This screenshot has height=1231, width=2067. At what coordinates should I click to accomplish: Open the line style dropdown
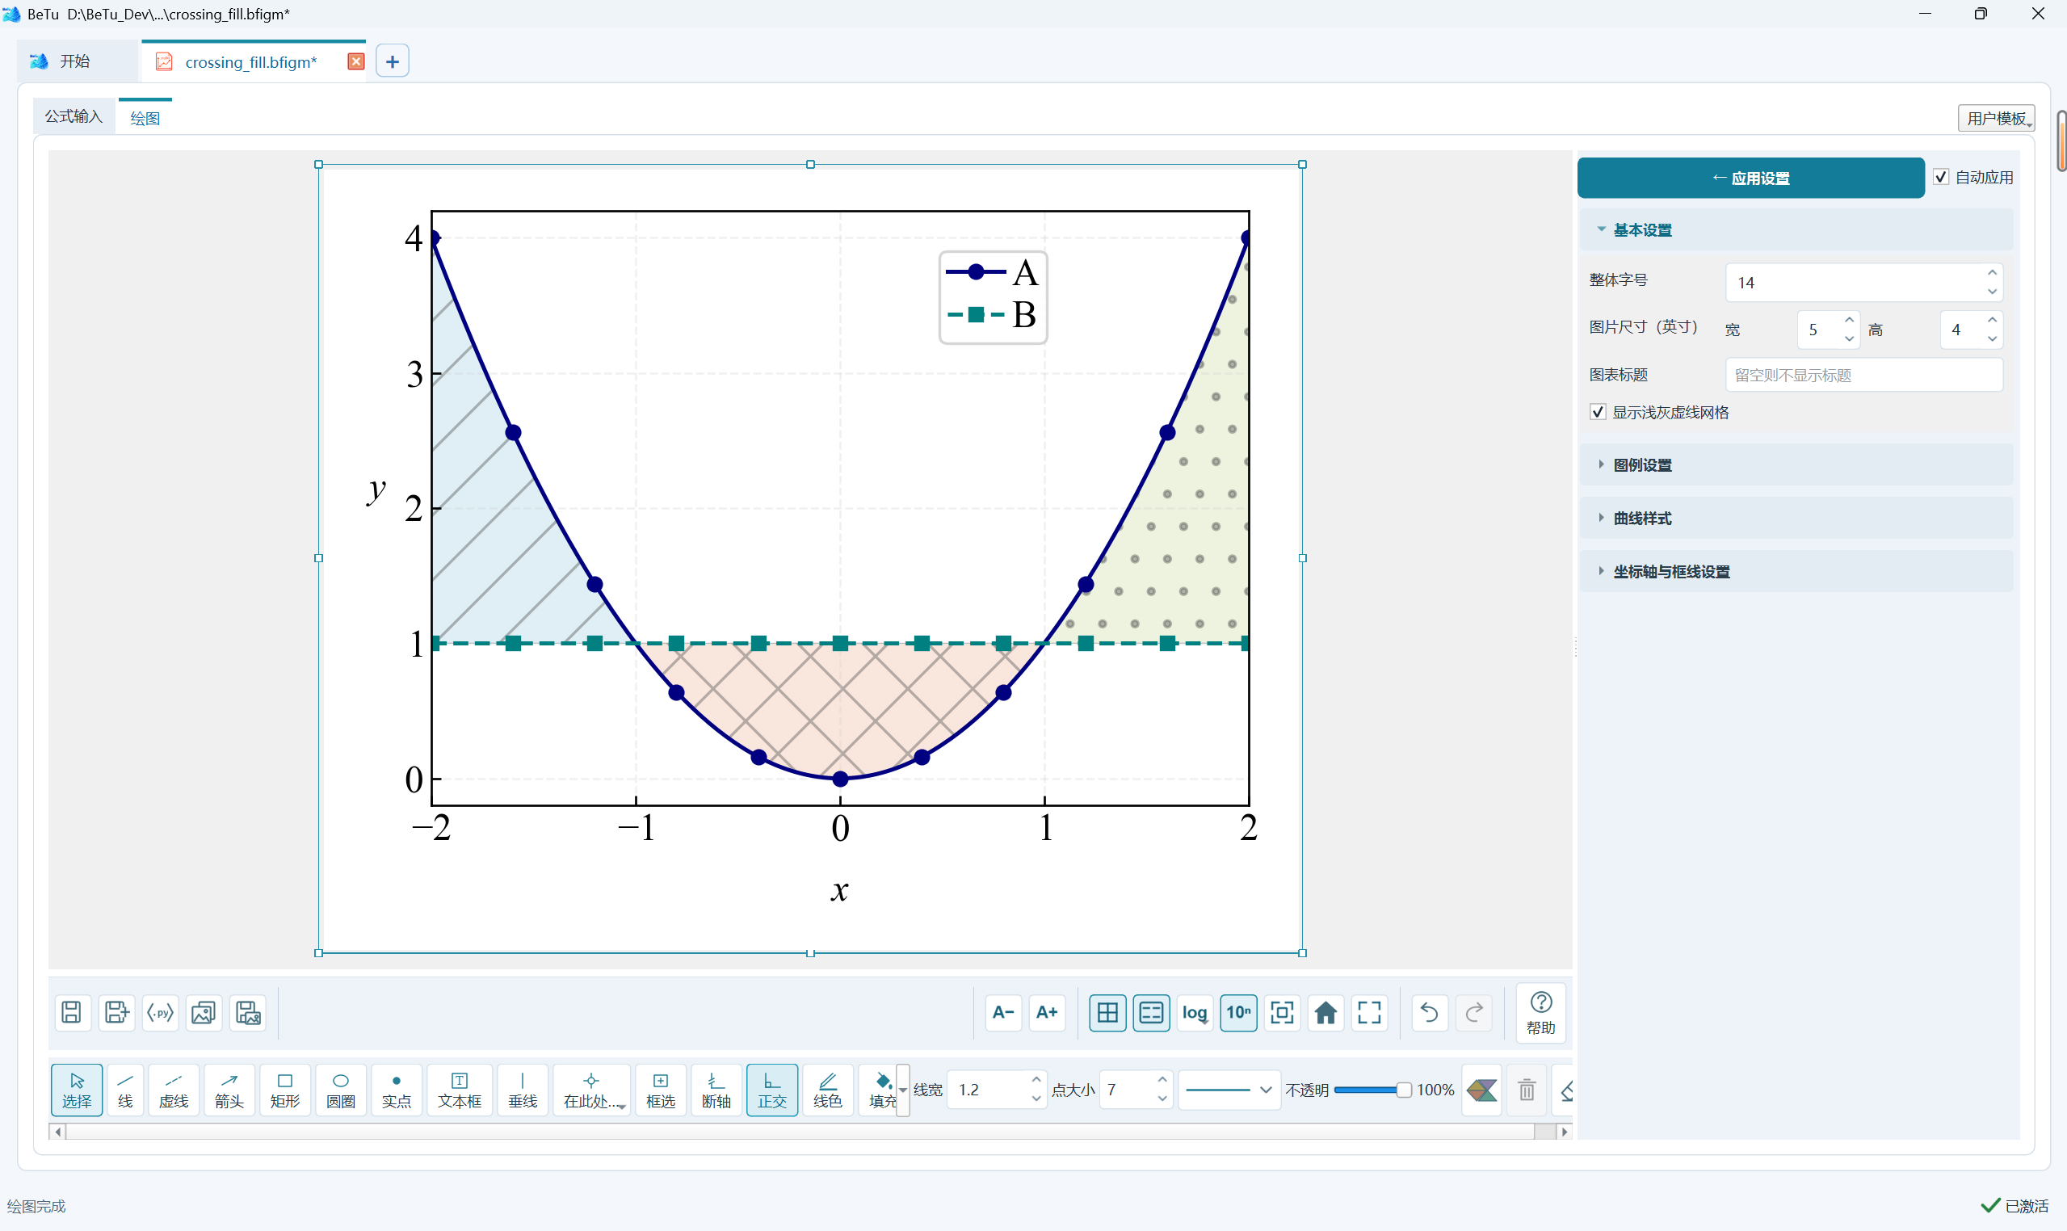click(x=1229, y=1090)
